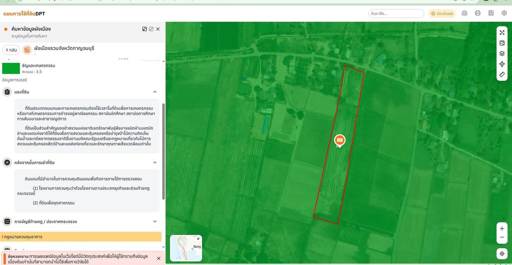
Task: Click the camera screenshot icon in header
Action: (x=464, y=13)
